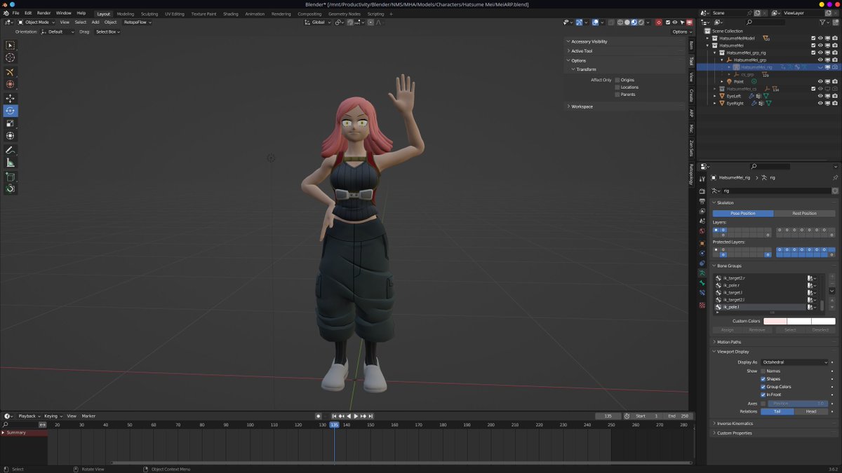842x473 pixels.
Task: Select the Measure tool
Action: click(x=11, y=163)
